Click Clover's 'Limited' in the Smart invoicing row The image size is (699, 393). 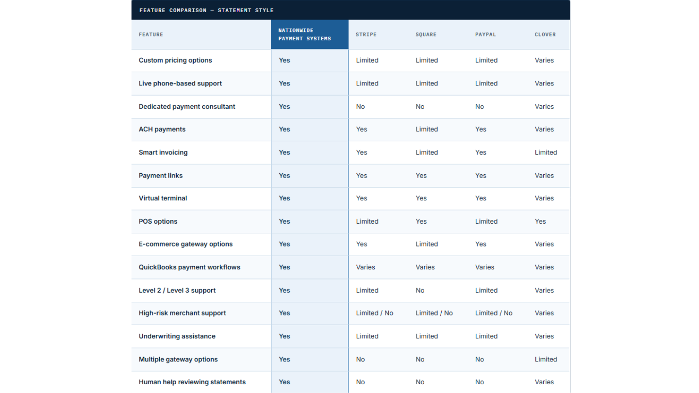546,152
